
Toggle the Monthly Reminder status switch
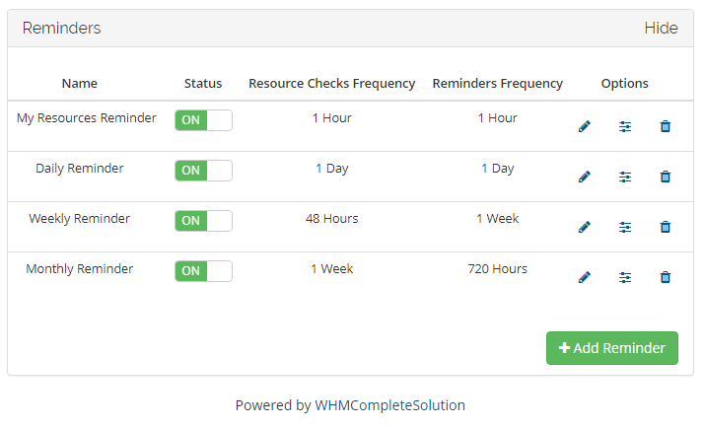coord(203,271)
